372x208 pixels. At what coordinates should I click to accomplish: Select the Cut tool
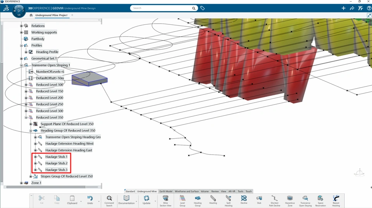coord(42,199)
